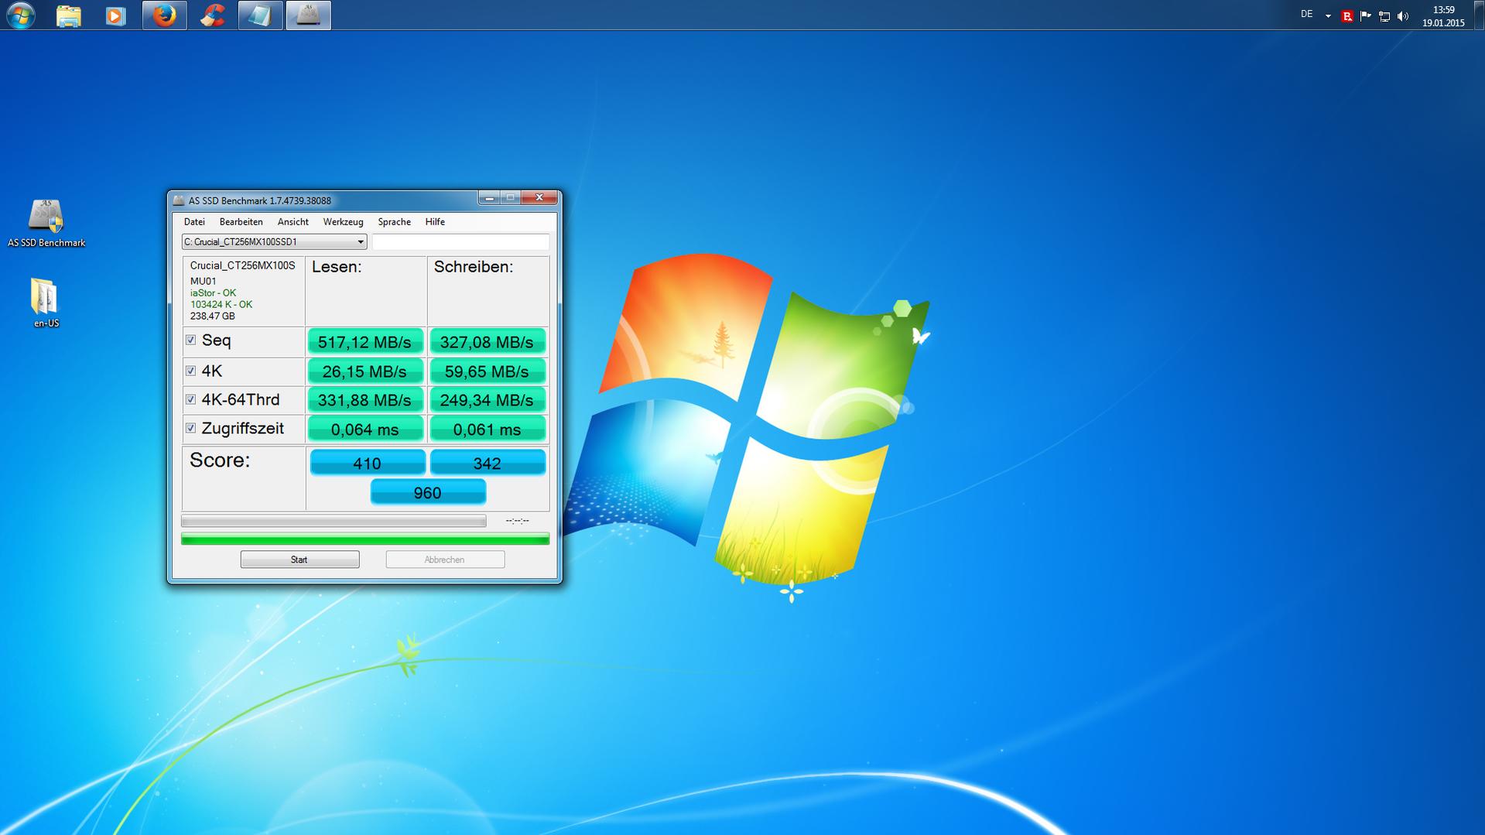The height and width of the screenshot is (835, 1485).
Task: Click the green overall progress bar
Action: pos(365,539)
